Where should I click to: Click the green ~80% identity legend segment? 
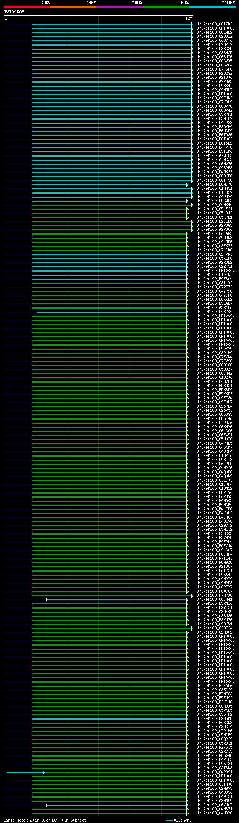click(x=166, y=7)
